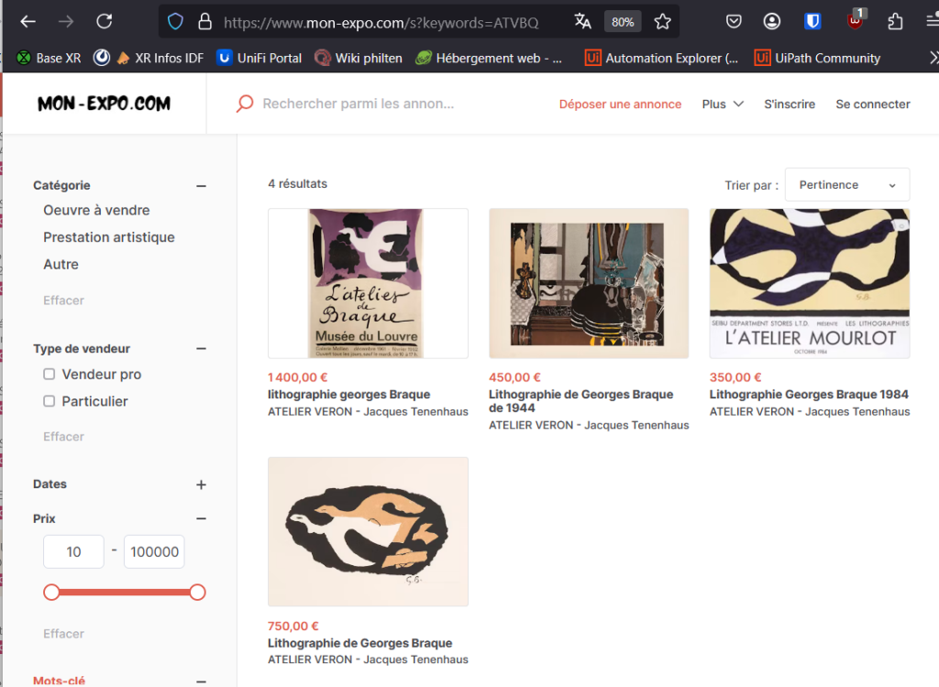Screen dimensions: 939x687
Task: Open the 750,00 € 'Lithographie de Georges Braque' title
Action: 359,643
